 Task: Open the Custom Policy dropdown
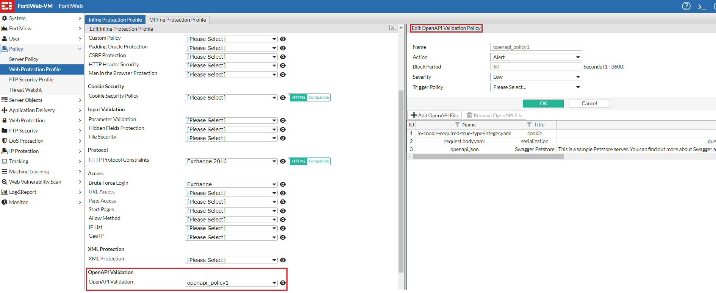click(231, 39)
